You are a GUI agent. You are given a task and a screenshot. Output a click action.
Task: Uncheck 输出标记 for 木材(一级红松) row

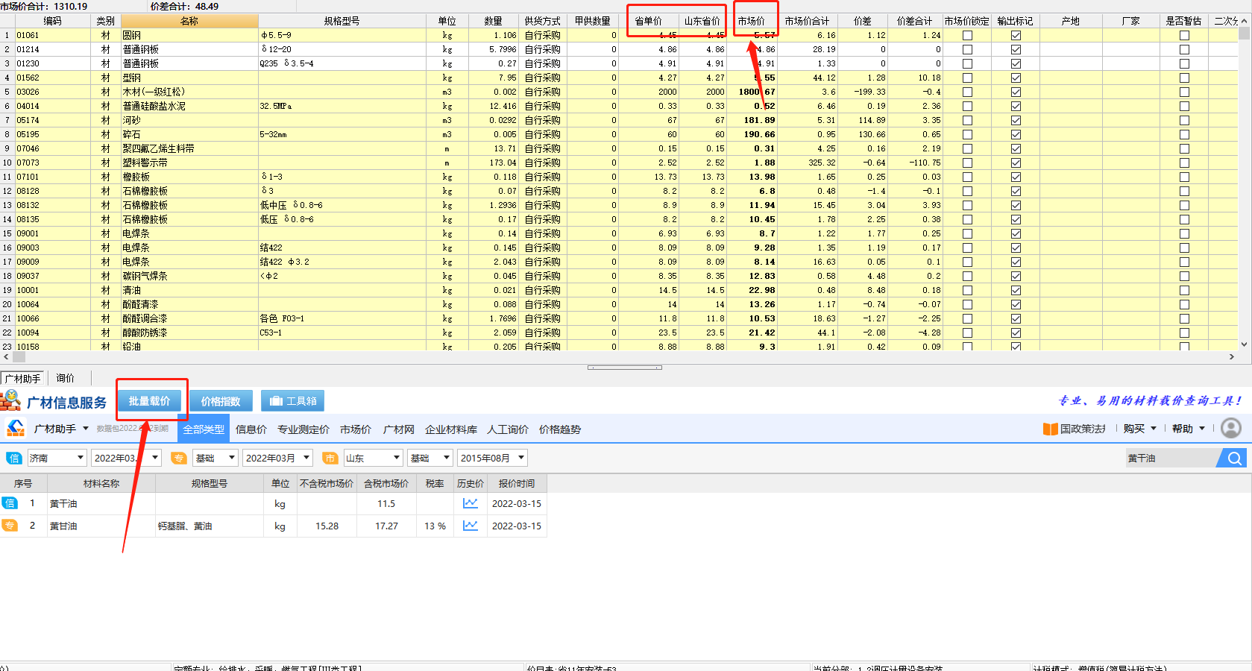(x=1016, y=92)
